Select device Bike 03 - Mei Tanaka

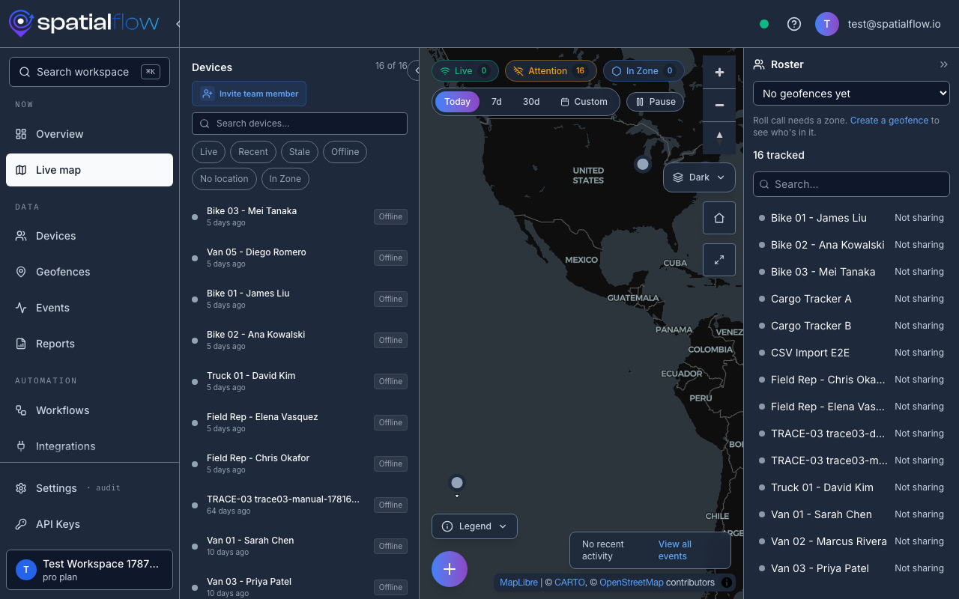(300, 217)
